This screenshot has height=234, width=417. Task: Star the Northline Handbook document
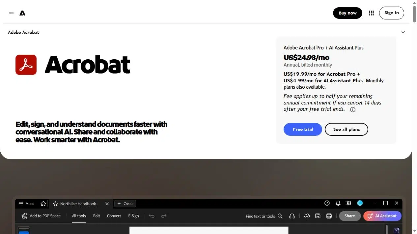tap(55, 204)
